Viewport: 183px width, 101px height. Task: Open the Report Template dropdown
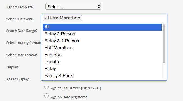point(73,6)
